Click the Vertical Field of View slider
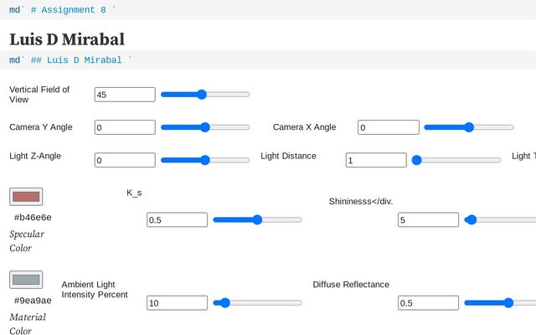 pyautogui.click(x=205, y=95)
